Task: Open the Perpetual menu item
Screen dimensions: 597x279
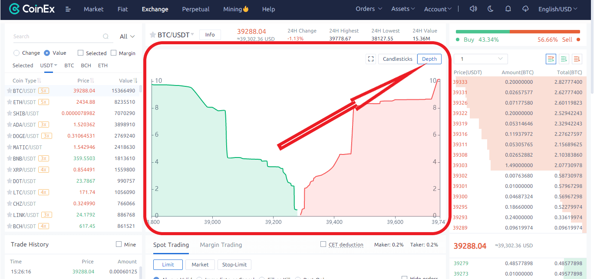Action: [196, 9]
